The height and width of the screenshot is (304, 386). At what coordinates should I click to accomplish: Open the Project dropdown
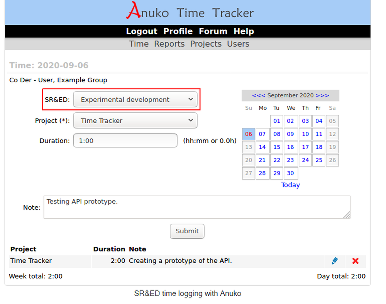135,121
